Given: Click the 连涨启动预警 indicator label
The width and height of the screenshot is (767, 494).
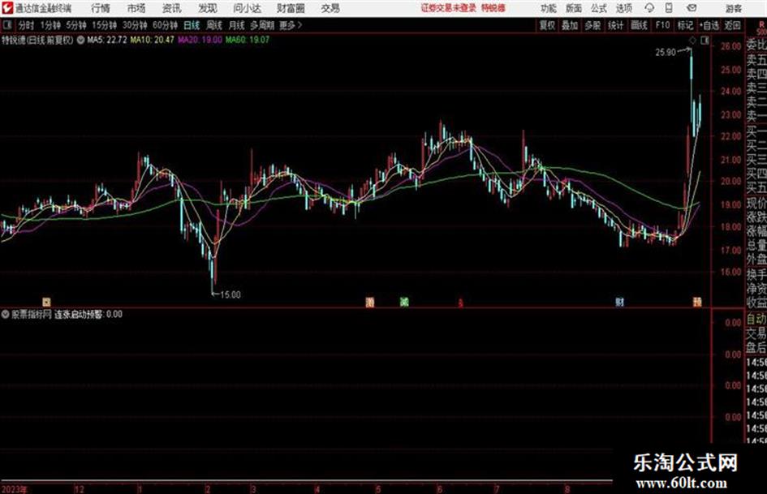Looking at the screenshot, I should (x=78, y=315).
